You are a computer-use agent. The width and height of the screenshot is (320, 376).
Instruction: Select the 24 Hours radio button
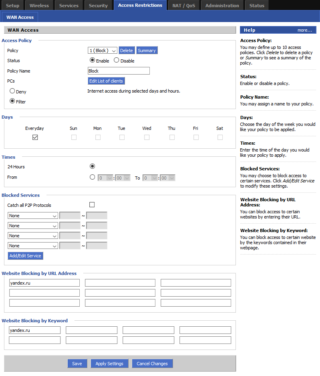92,166
